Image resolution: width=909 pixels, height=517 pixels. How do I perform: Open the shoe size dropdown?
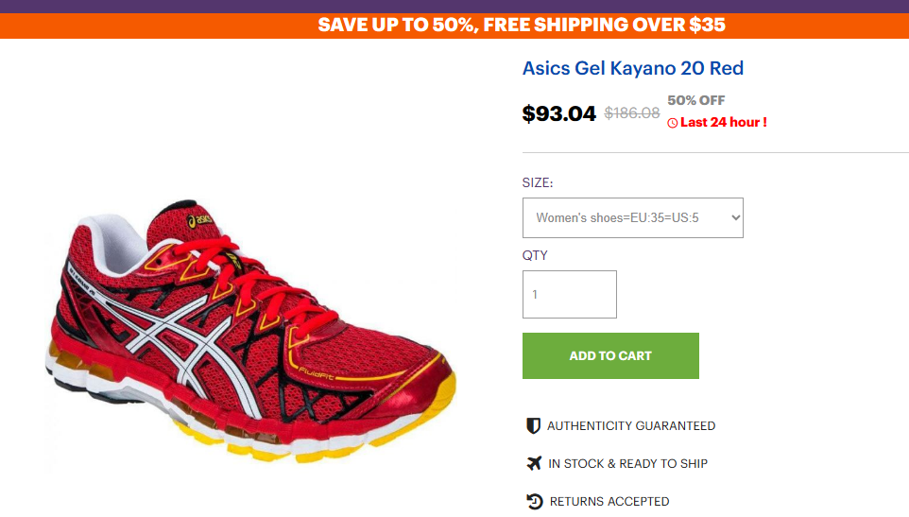tap(632, 218)
